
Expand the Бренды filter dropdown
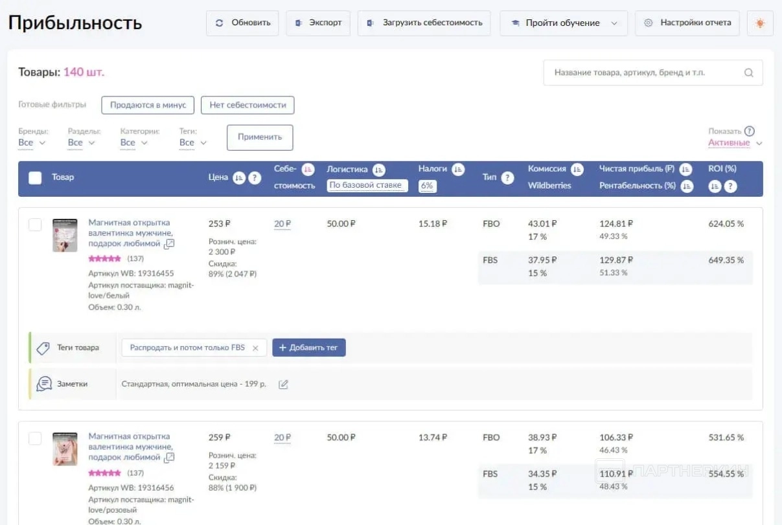32,142
